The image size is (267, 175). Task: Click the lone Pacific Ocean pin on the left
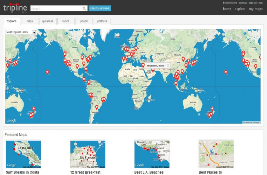pos(47,72)
